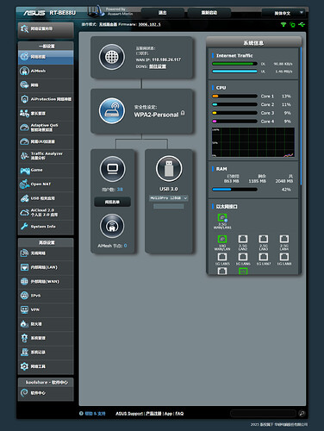
Task: Open the Open NAT page
Action: 46,184
